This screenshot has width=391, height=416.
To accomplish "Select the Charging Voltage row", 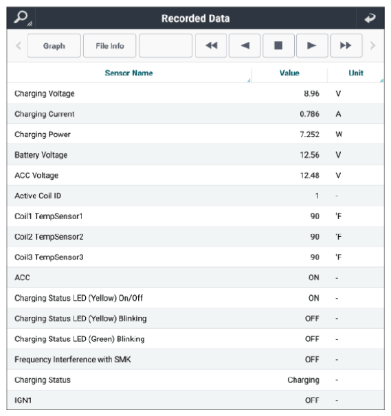I will click(x=195, y=93).
